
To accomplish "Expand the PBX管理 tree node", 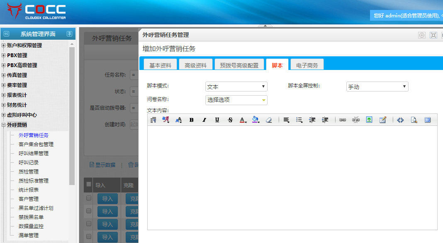I will pyautogui.click(x=4, y=55).
